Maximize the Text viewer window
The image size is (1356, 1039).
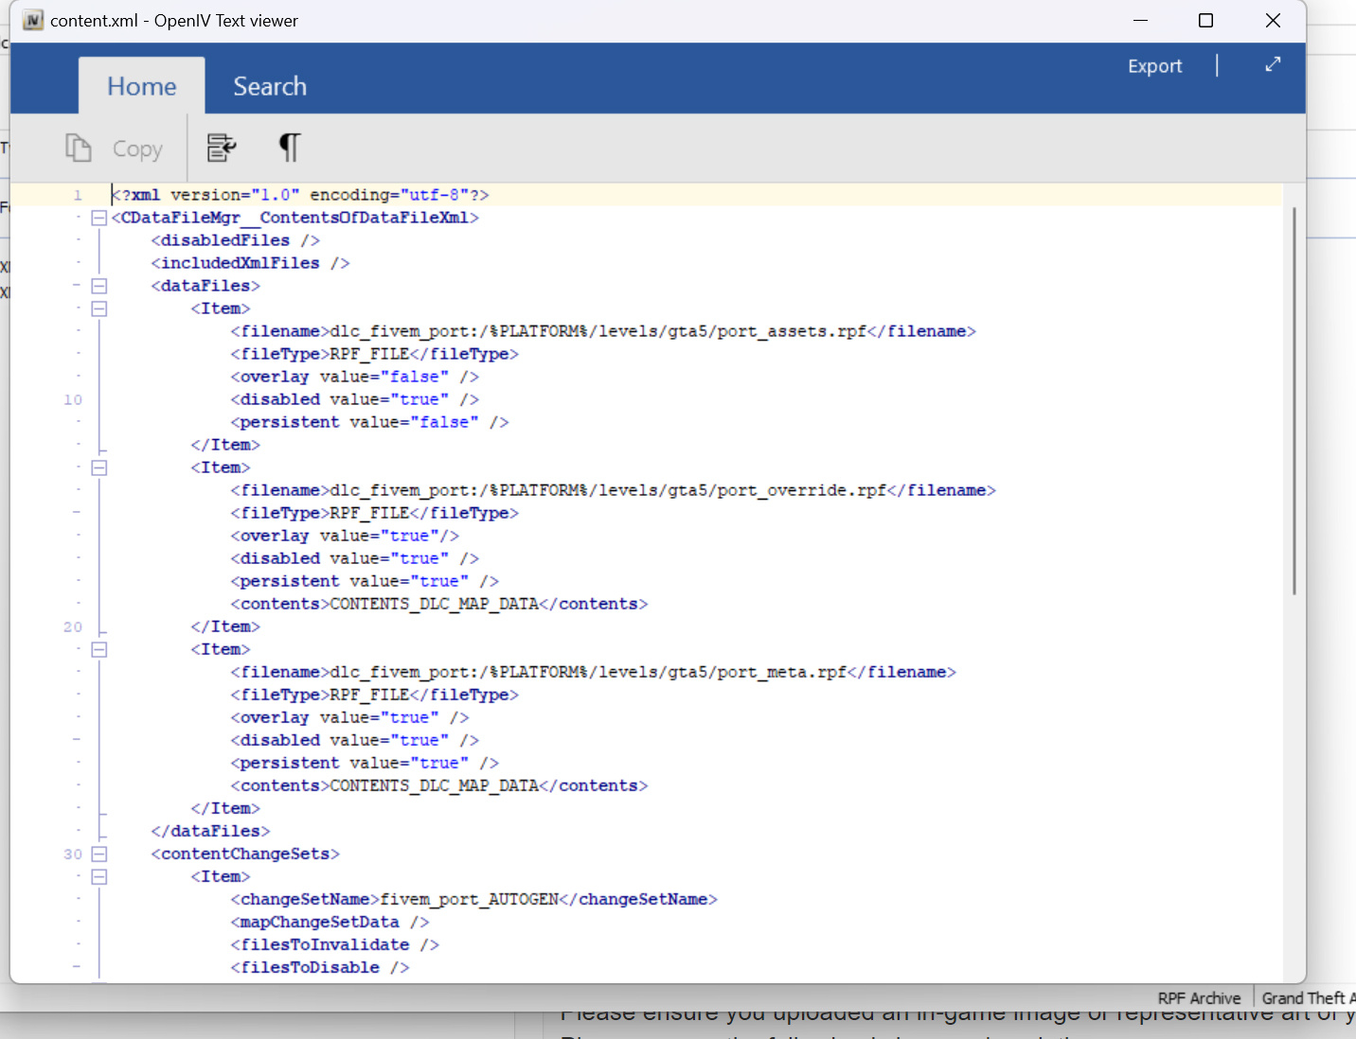(x=1205, y=20)
